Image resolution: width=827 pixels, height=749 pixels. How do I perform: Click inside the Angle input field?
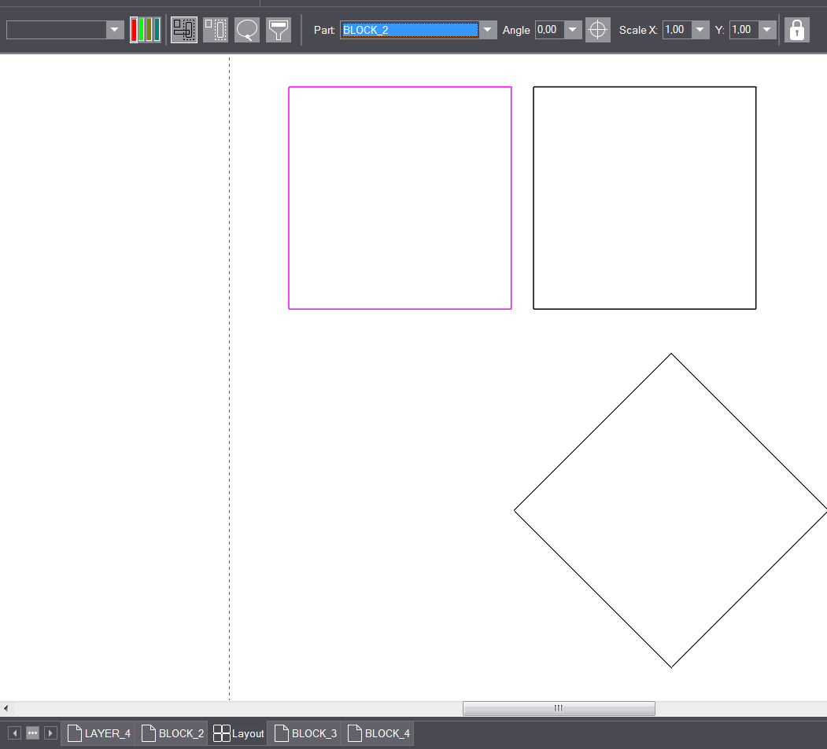coord(549,30)
